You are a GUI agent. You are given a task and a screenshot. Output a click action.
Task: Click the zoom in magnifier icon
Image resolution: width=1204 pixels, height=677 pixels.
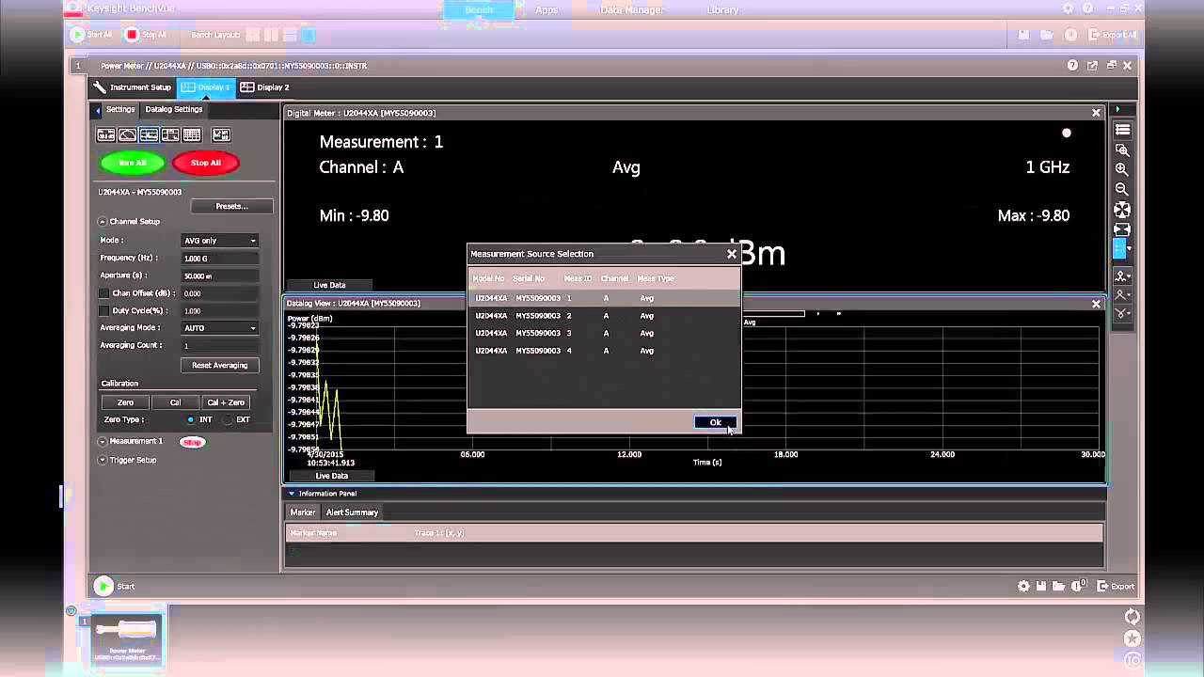coord(1122,170)
